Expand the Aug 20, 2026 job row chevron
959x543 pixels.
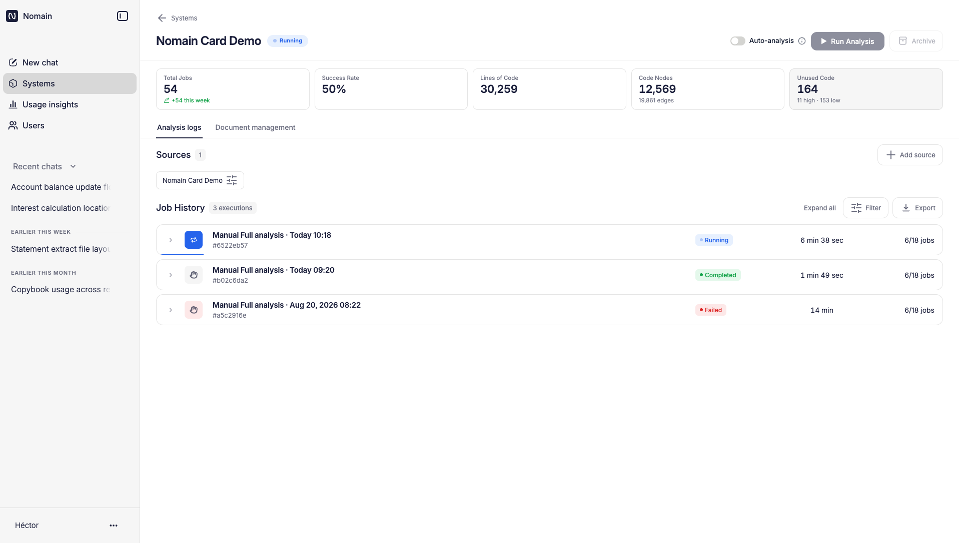click(x=171, y=310)
